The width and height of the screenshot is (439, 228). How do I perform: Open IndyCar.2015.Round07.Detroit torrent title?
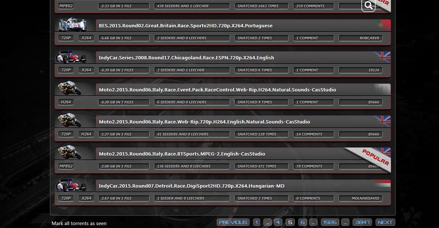(192, 186)
